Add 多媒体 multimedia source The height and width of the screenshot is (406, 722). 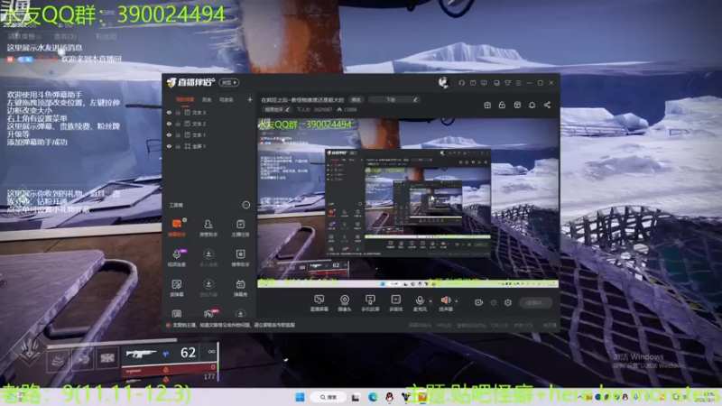coord(395,303)
